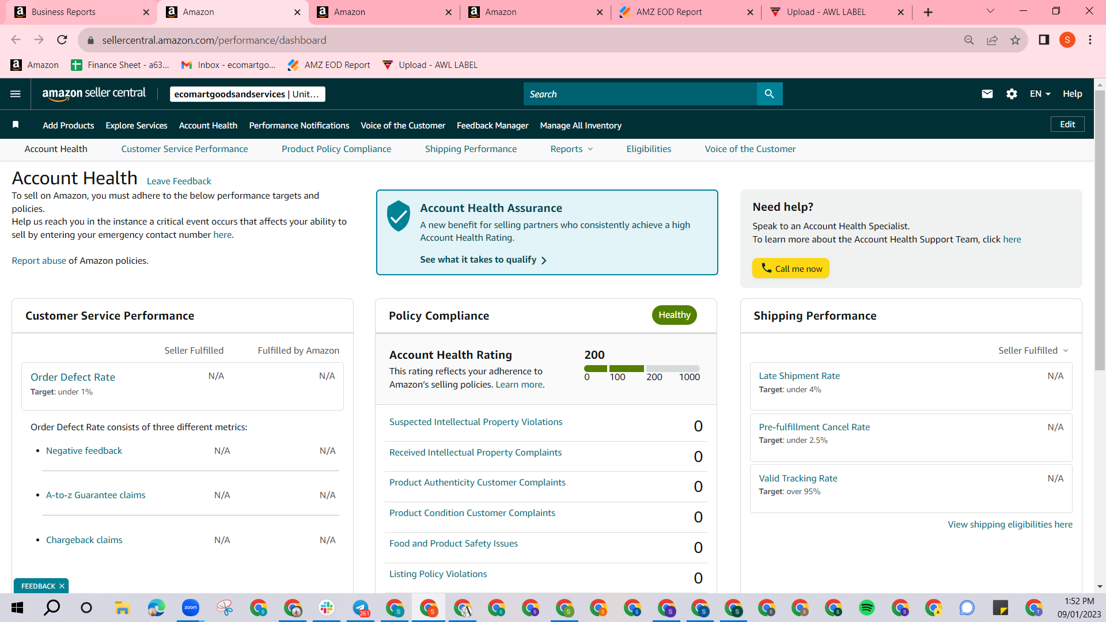This screenshot has width=1106, height=622.
Task: Open Windows taskbar search
Action: (52, 608)
